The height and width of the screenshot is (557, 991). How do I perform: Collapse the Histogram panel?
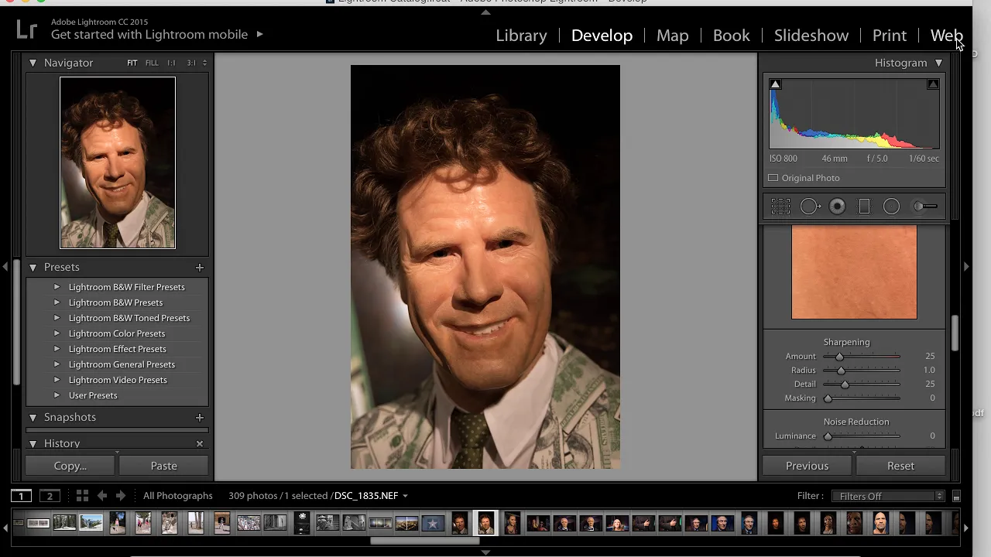[x=938, y=63]
